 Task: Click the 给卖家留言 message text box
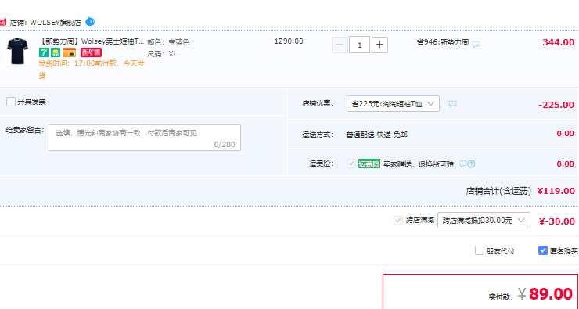(145, 138)
